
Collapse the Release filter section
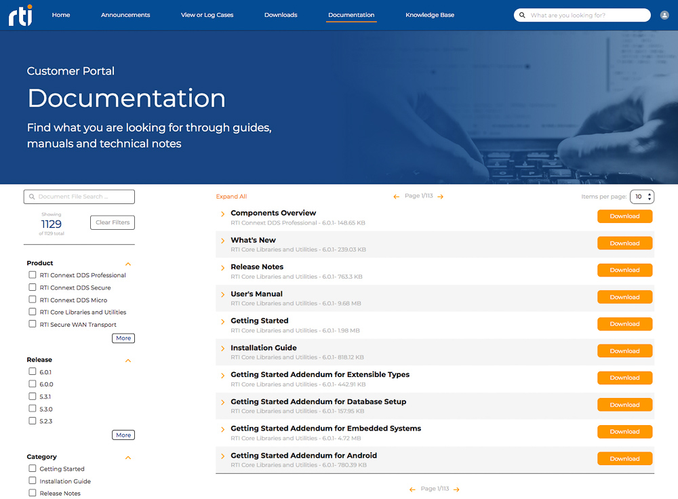click(x=128, y=361)
